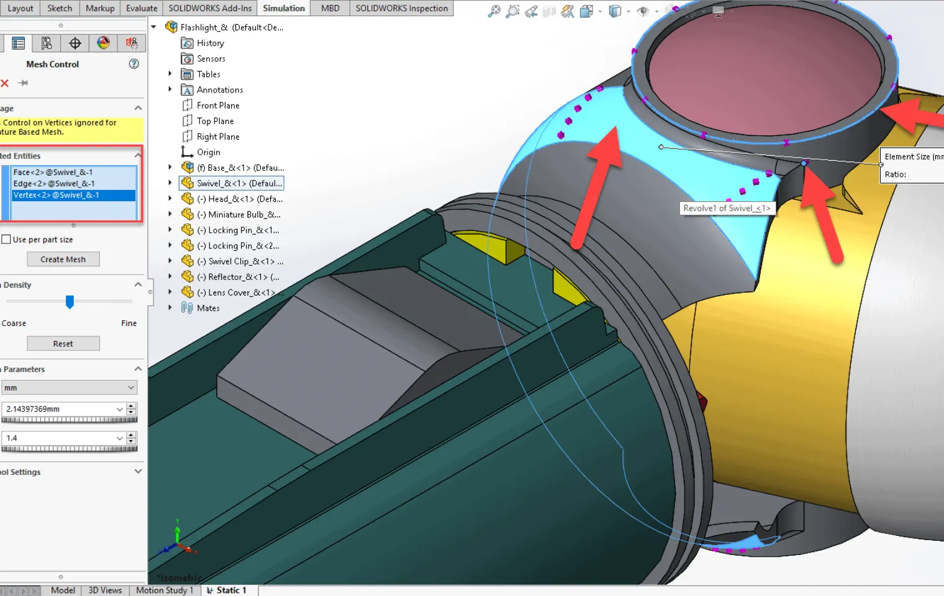The width and height of the screenshot is (944, 596).
Task: Click History folder icon in tree
Action: tap(187, 43)
